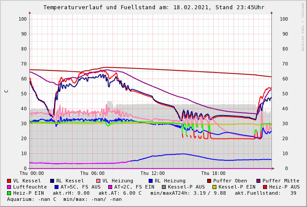The width and height of the screenshot is (307, 207).
Task: Click the Thu 00:00 time axis label
Action: tap(32, 174)
